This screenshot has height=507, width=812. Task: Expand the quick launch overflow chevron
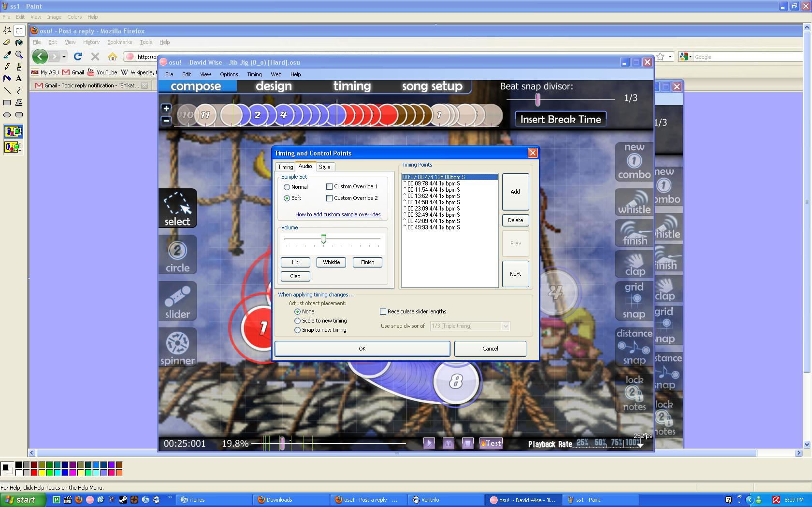tap(170, 497)
